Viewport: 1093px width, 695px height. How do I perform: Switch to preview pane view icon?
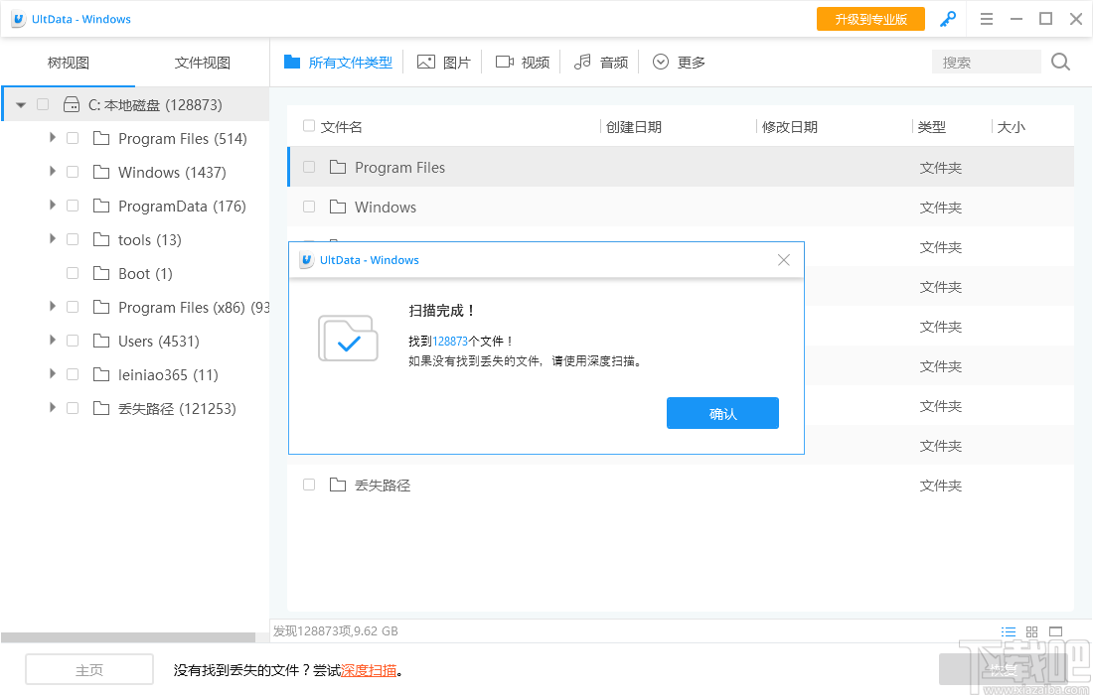1056,631
